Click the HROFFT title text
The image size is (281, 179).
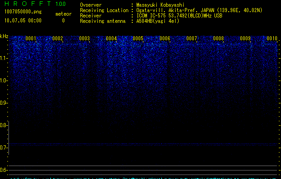(27, 4)
